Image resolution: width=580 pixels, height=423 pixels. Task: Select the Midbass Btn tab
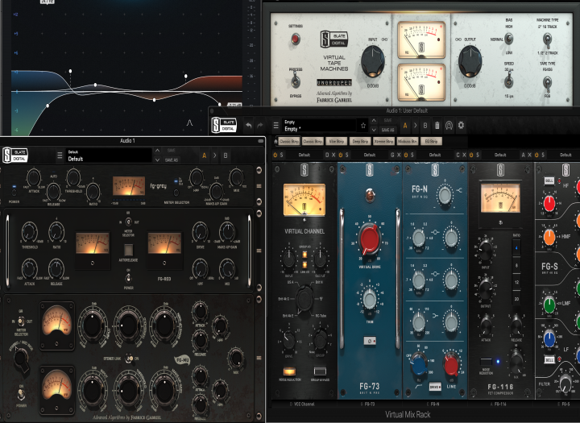[x=408, y=141]
